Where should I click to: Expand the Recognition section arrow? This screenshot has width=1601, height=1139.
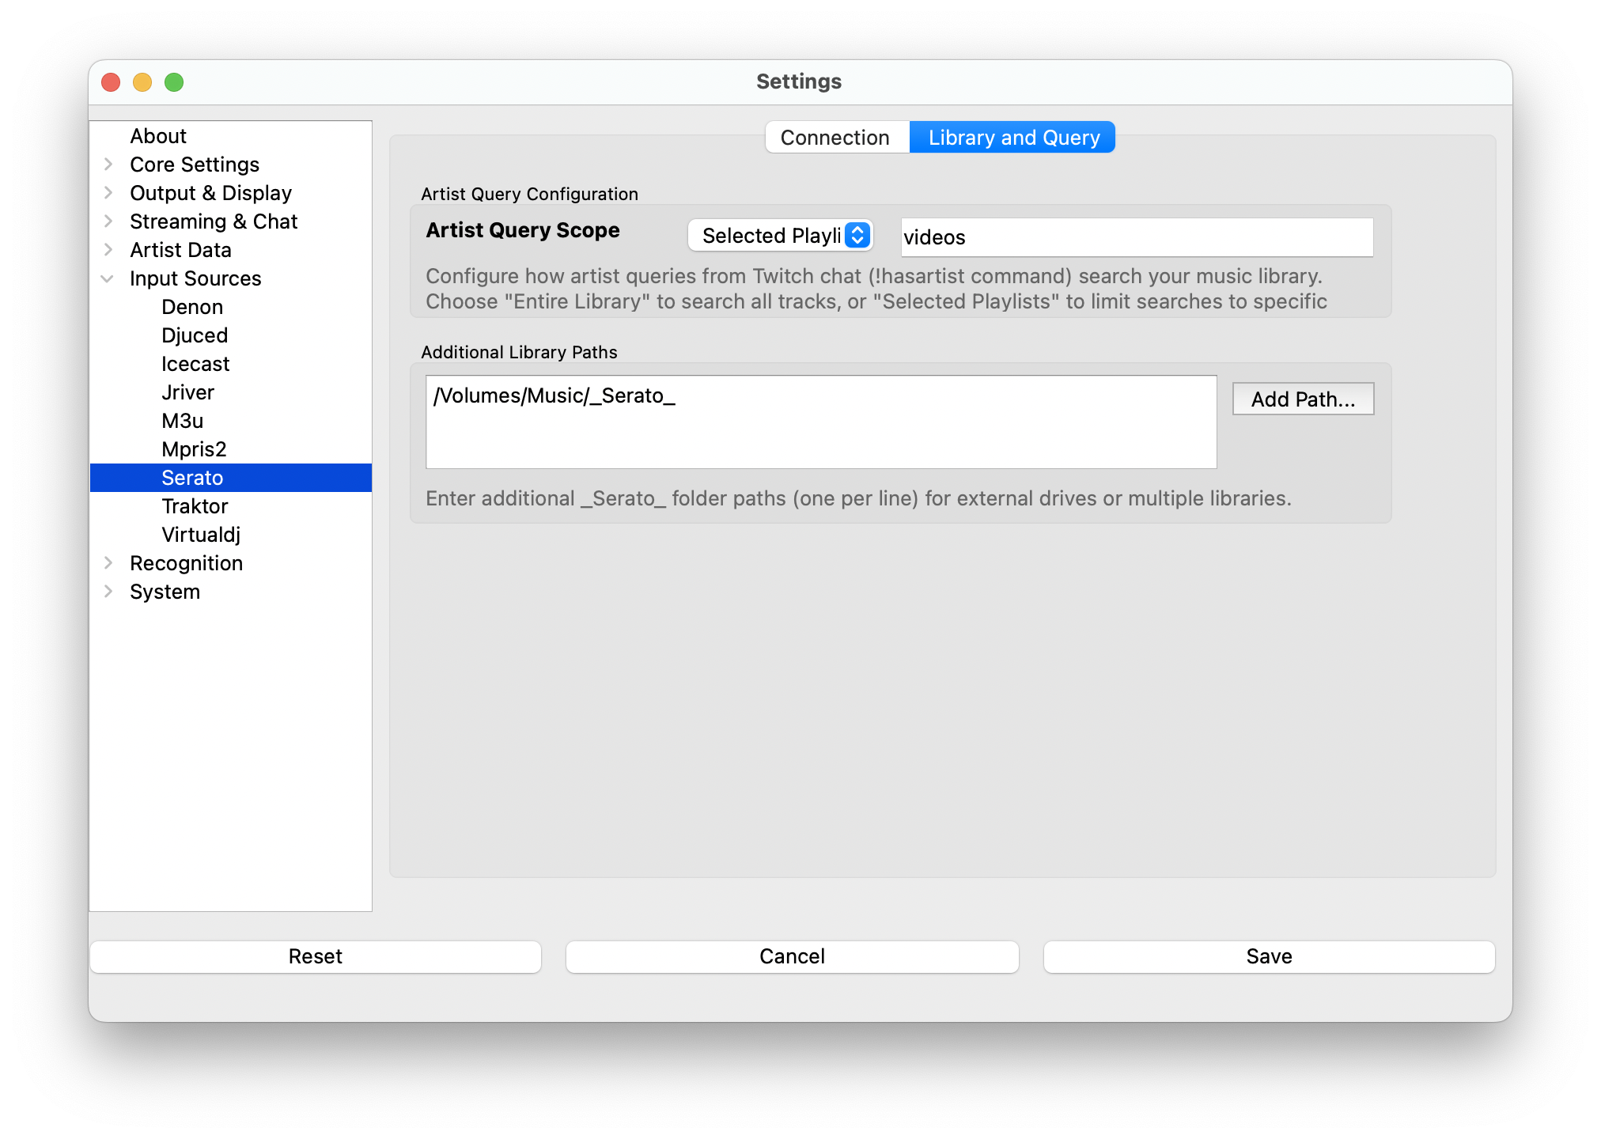click(x=108, y=563)
